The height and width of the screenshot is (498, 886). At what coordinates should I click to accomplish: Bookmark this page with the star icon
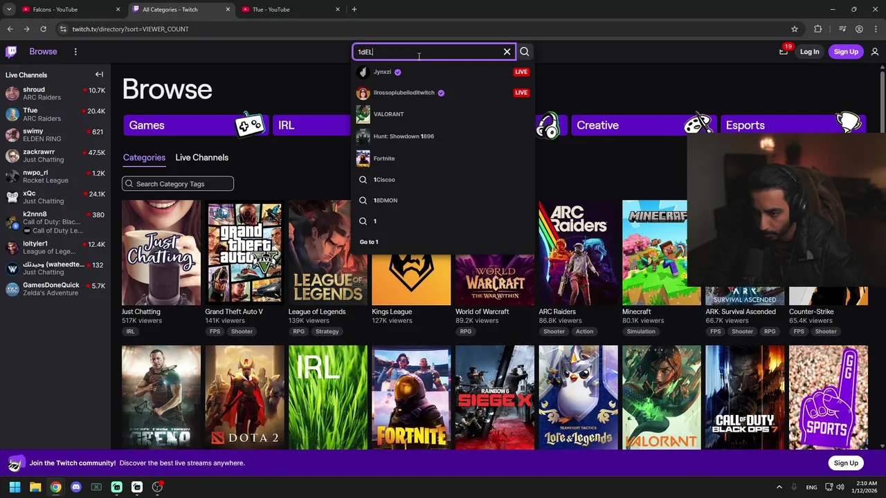pos(795,29)
